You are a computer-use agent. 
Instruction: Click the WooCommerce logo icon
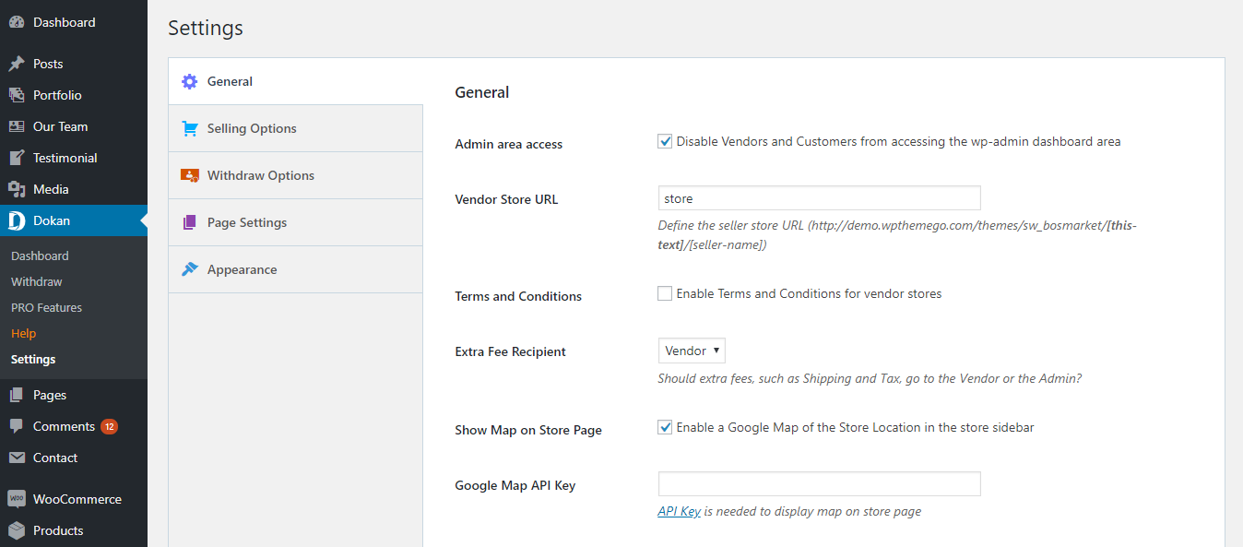(17, 499)
